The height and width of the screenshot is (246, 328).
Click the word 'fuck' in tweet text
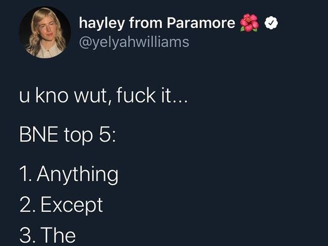click(136, 95)
